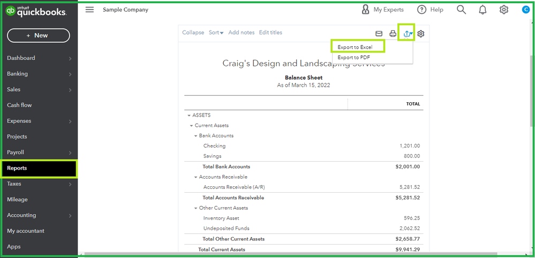The width and height of the screenshot is (535, 258).
Task: Click the QuickBooks logo
Action: 36,11
